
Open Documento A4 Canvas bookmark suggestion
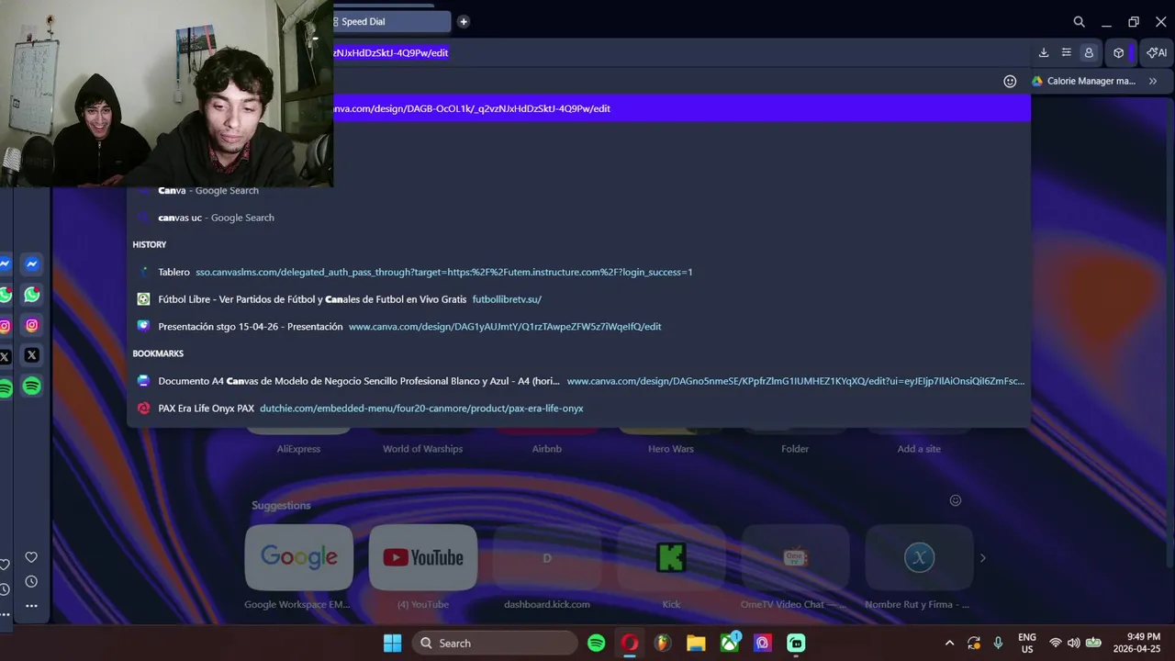[x=578, y=381]
